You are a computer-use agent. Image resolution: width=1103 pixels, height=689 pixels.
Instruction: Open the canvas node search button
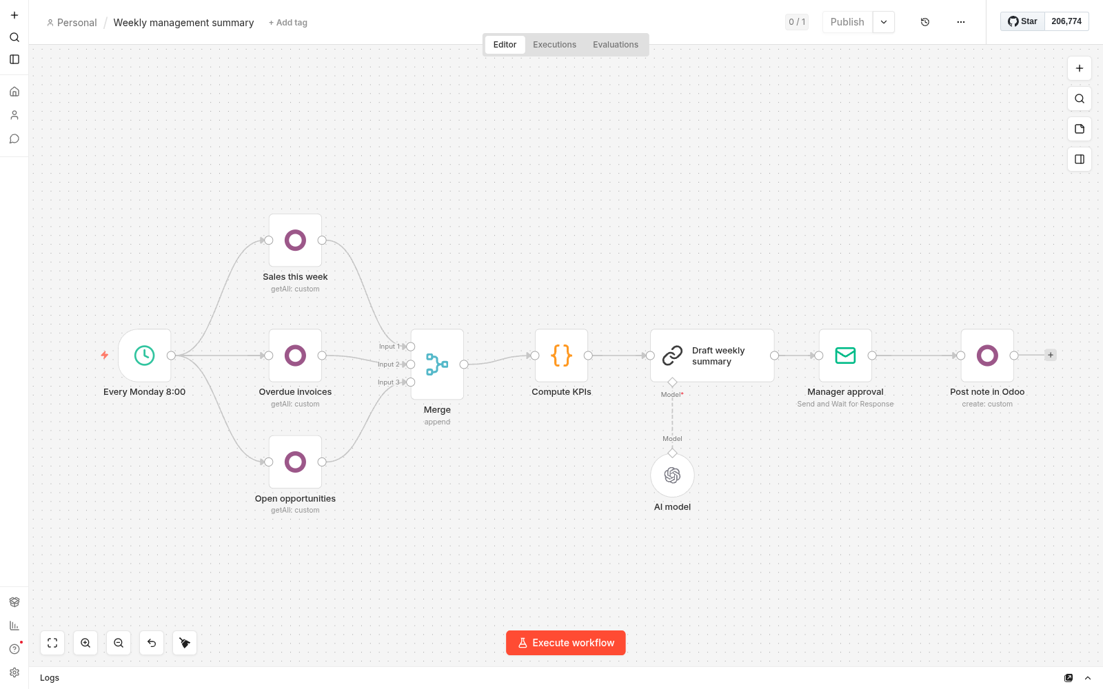1080,99
